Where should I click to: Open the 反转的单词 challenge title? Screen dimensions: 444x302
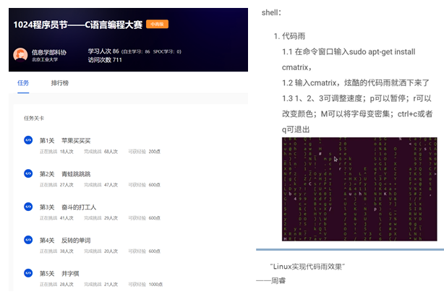(x=74, y=240)
